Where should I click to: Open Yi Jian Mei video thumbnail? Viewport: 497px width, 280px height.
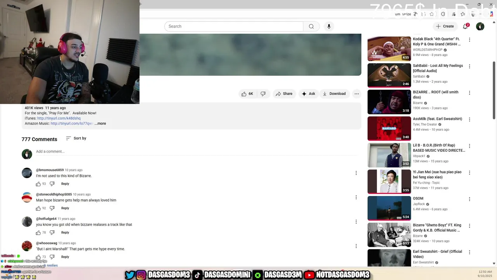point(389,182)
